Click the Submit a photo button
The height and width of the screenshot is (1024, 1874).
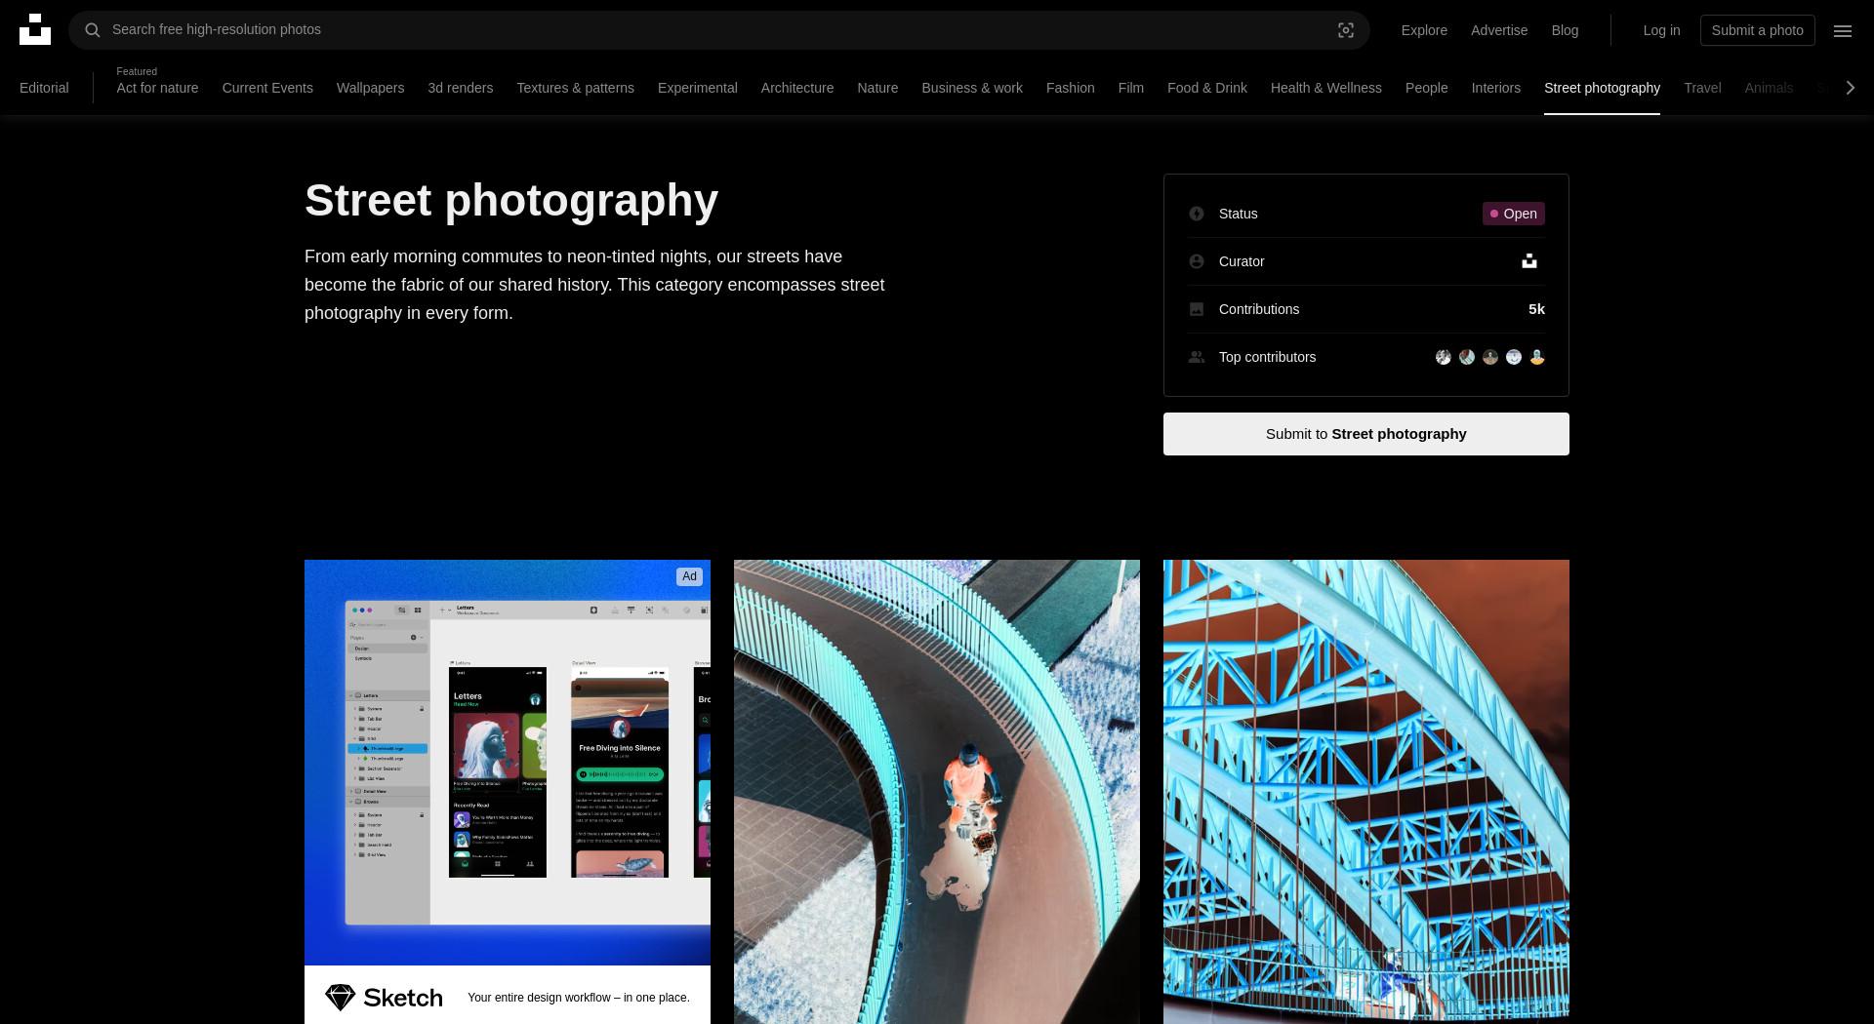[1757, 30]
